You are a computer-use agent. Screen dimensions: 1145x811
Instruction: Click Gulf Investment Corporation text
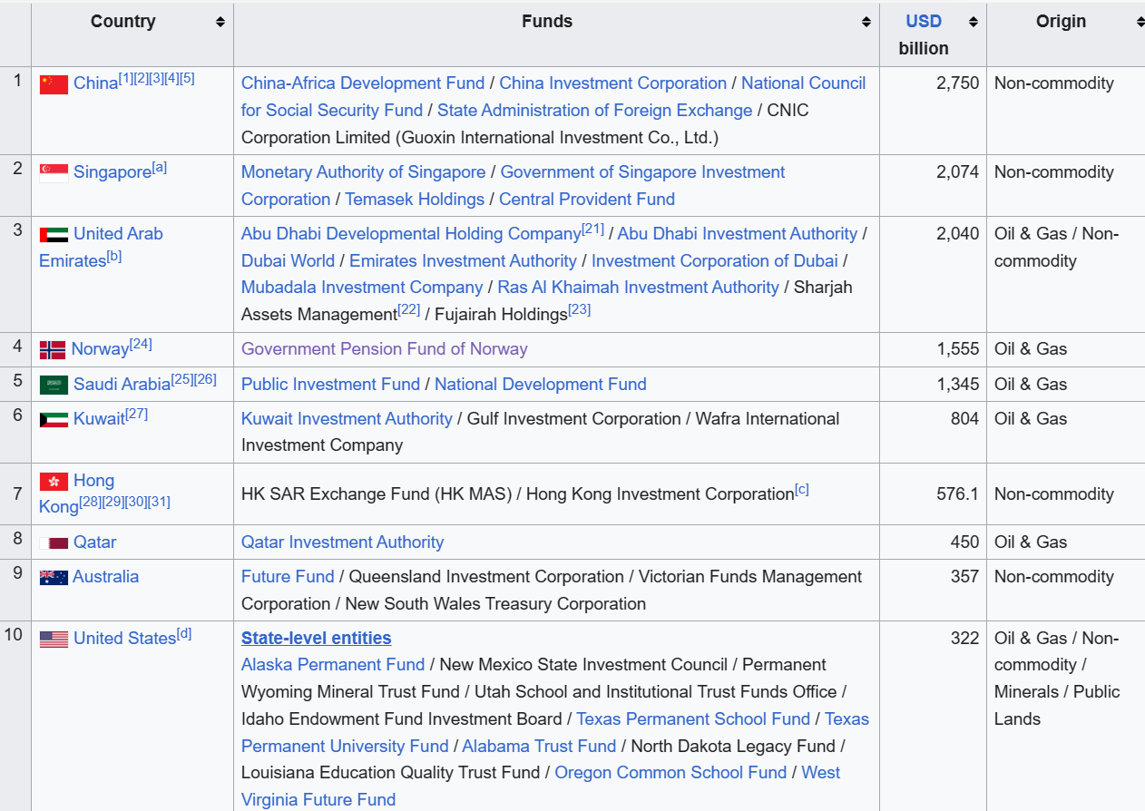click(x=574, y=419)
